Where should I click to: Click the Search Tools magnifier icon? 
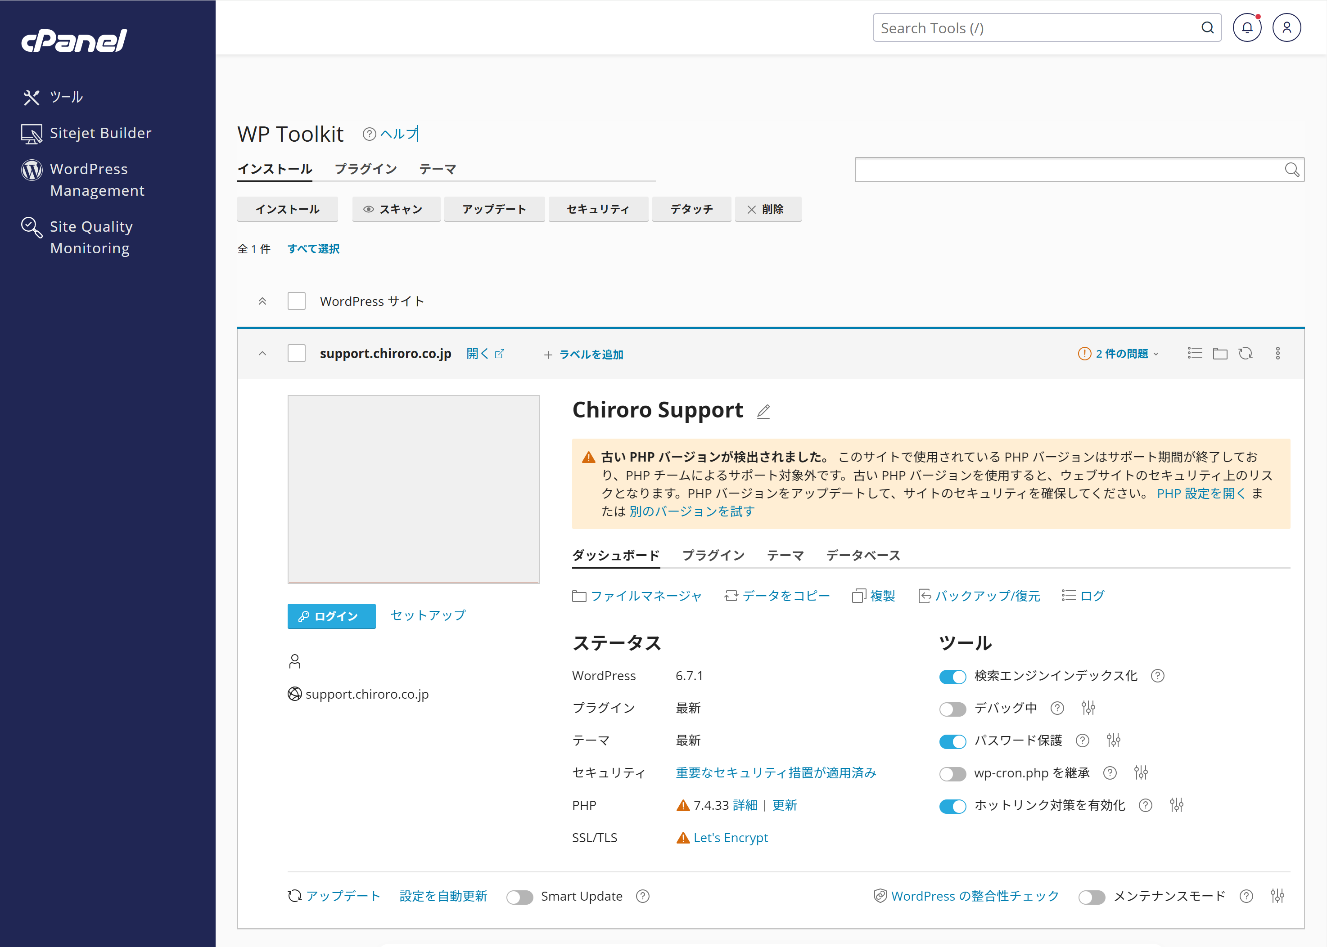pos(1207,27)
